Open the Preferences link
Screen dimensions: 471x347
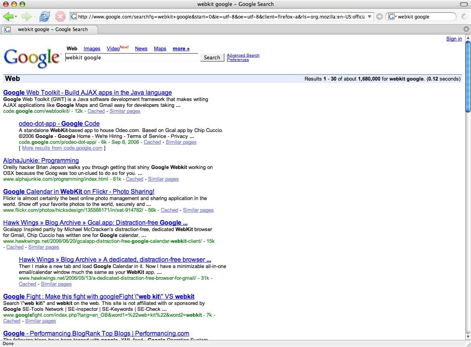pyautogui.click(x=238, y=60)
